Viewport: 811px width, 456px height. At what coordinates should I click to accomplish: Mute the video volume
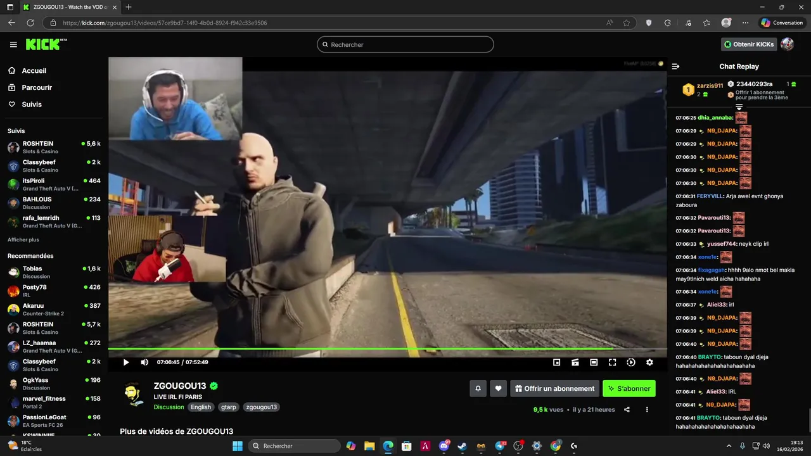pyautogui.click(x=144, y=362)
